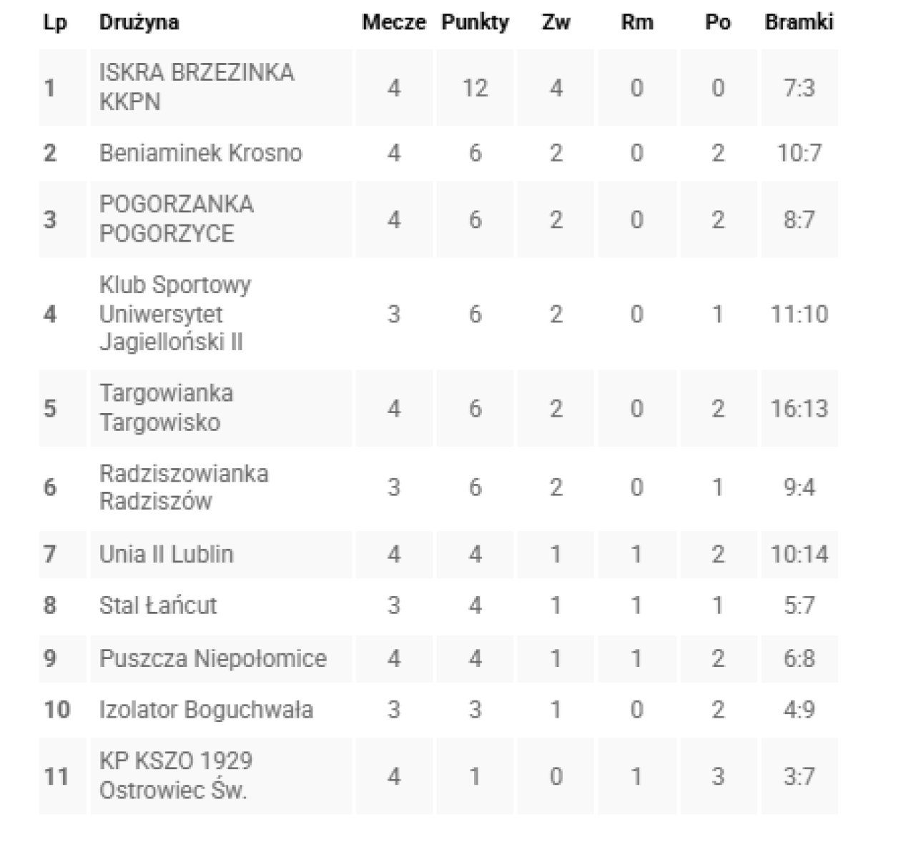Open Puszcza Niepołomice team entry
Screen dimensions: 901x842
coord(212,658)
